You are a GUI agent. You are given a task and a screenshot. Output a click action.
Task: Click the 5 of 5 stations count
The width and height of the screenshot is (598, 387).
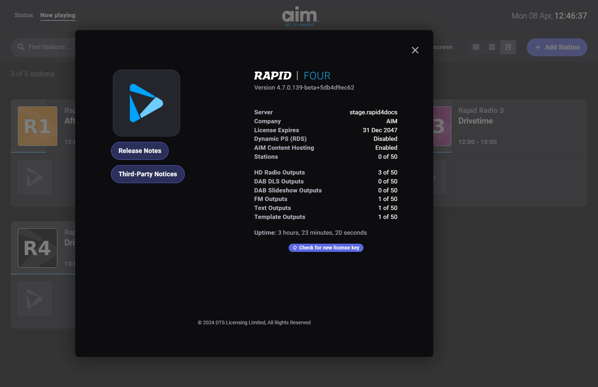click(33, 74)
